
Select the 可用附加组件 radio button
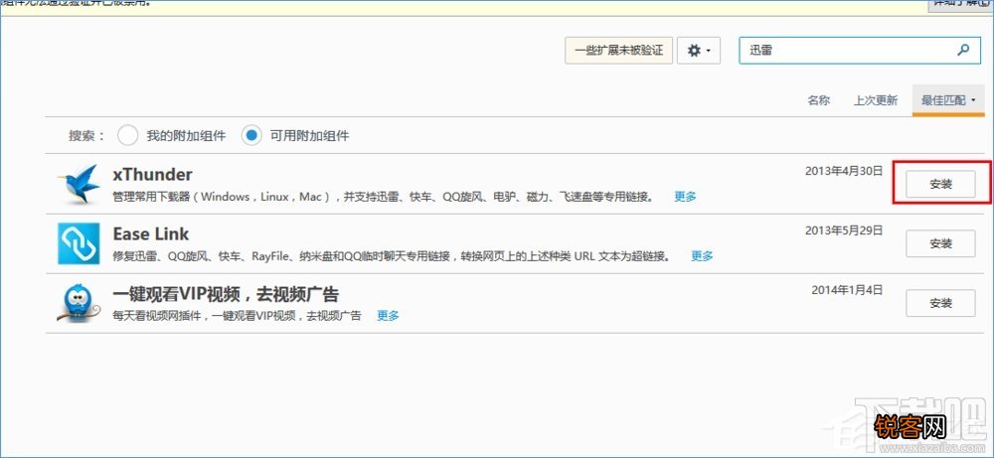pyautogui.click(x=251, y=135)
